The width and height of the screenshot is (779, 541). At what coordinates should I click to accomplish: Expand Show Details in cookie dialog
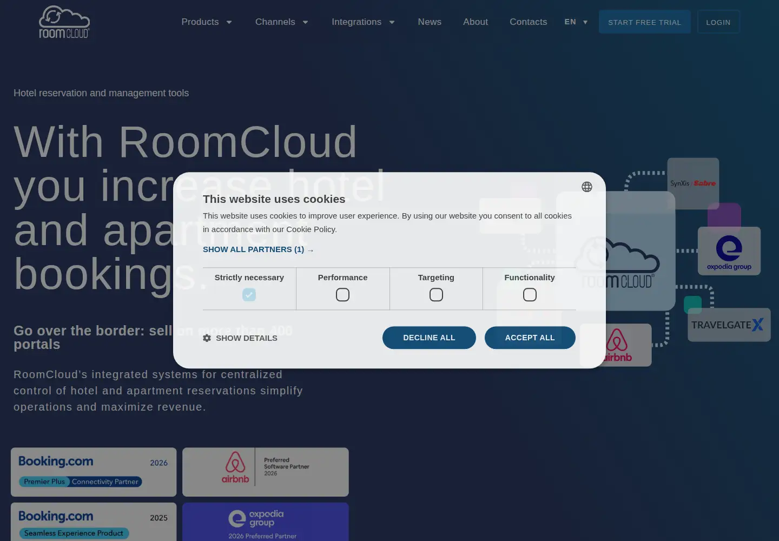click(x=240, y=338)
